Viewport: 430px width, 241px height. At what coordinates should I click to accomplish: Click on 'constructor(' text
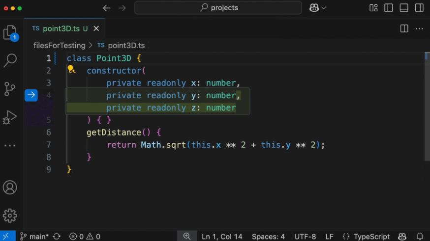(x=116, y=71)
